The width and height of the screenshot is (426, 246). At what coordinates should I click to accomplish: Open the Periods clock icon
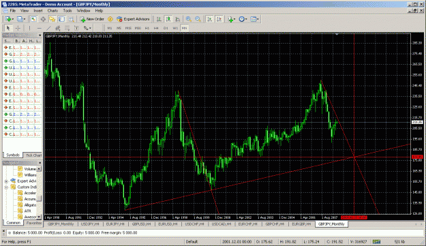(241, 19)
